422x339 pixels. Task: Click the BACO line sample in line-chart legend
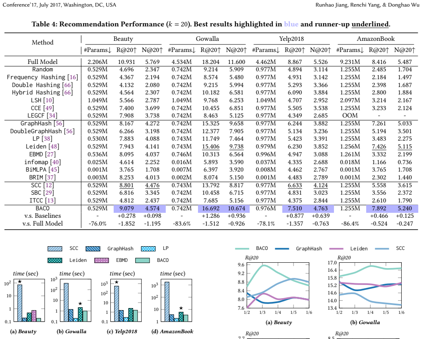242,249
